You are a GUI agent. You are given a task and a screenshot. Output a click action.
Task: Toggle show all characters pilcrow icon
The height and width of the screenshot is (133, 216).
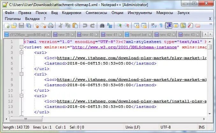tap(161, 25)
